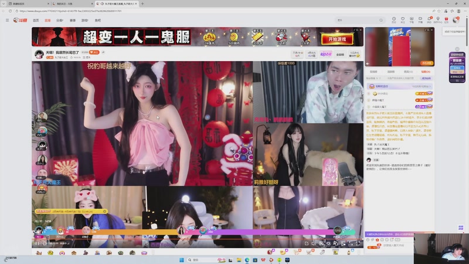Open the 莉雅好酷呀 stream tile

(x=308, y=154)
